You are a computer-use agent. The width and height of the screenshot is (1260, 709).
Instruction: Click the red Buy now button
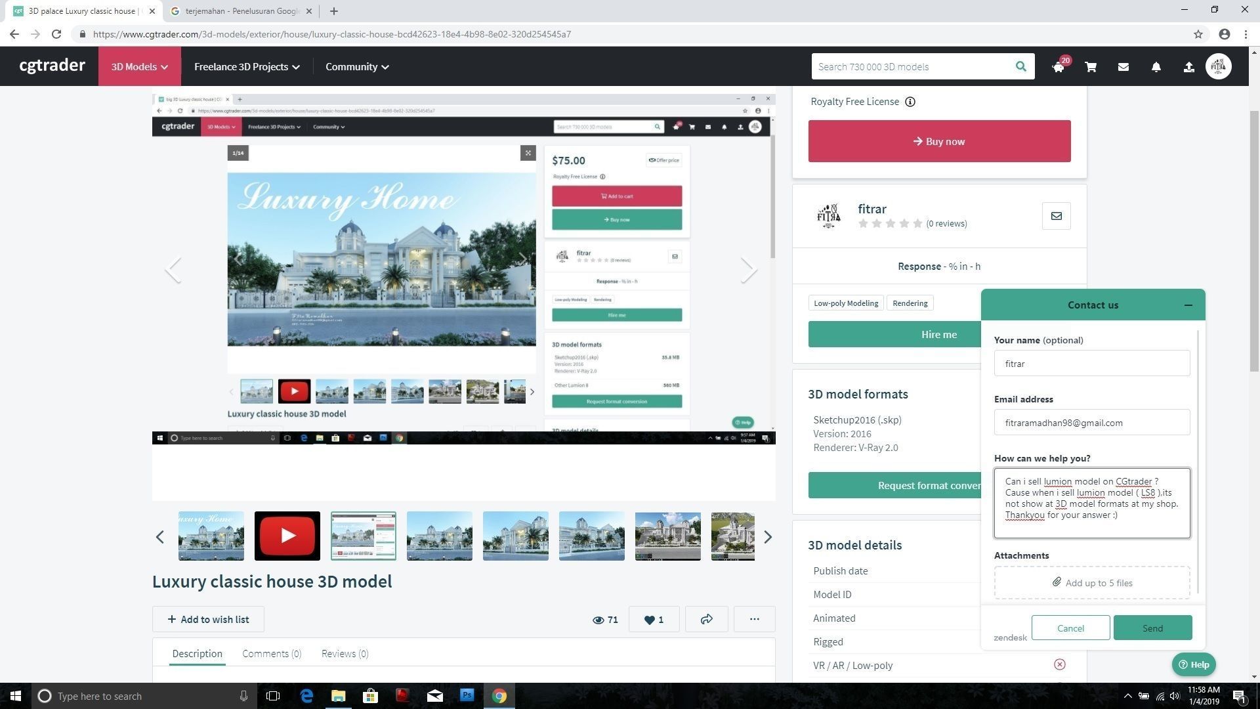point(939,141)
